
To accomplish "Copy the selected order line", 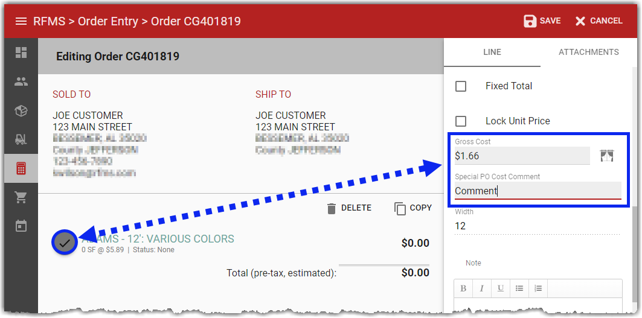I will coord(413,208).
